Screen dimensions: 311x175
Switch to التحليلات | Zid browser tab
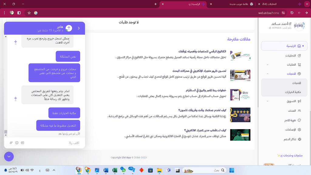[x=269, y=4]
